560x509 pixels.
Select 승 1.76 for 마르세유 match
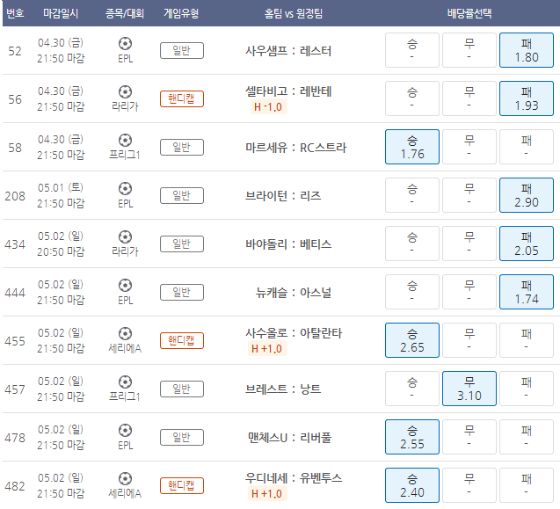pyautogui.click(x=412, y=147)
